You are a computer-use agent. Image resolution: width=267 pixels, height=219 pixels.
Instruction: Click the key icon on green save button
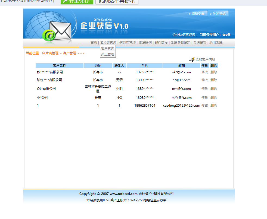pyautogui.click(x=65, y=2)
